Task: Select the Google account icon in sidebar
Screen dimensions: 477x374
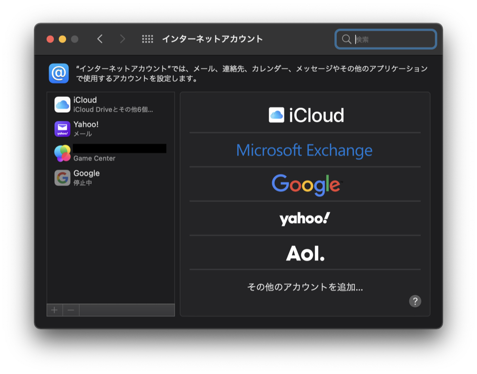Action: point(62,177)
